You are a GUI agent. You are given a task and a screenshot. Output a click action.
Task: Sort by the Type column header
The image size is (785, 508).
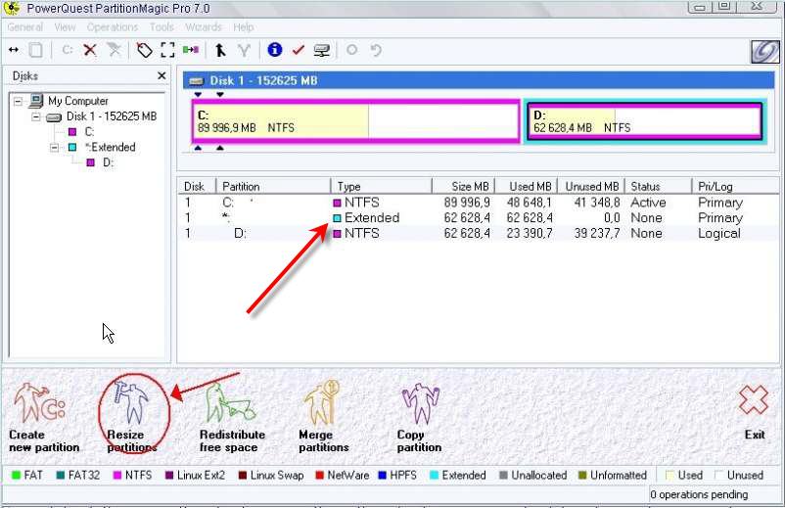click(382, 186)
